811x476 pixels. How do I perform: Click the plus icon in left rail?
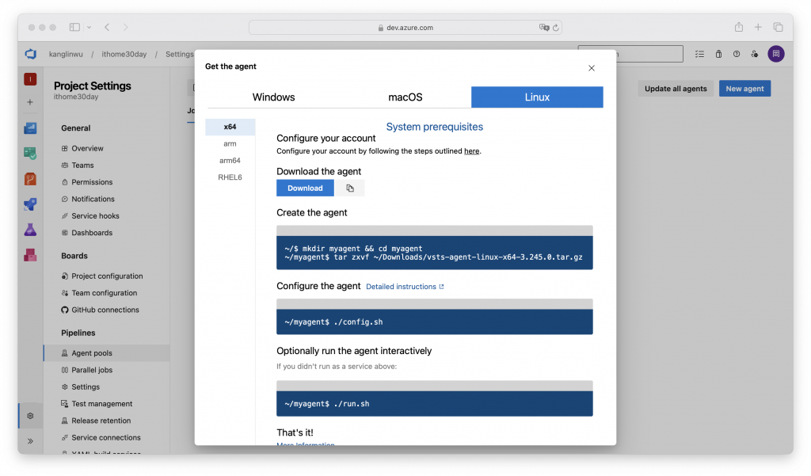pyautogui.click(x=30, y=102)
